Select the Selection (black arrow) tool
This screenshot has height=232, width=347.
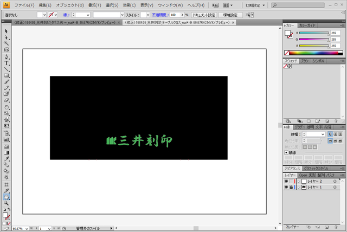pos(6,31)
